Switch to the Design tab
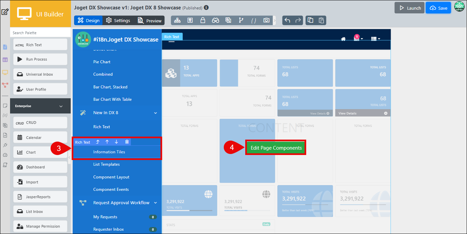467x234 pixels. pyautogui.click(x=88, y=20)
